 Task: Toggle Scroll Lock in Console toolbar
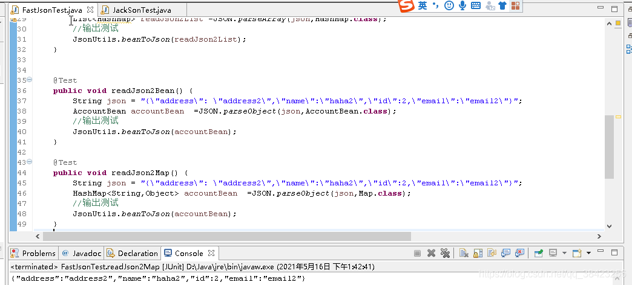(x=476, y=254)
